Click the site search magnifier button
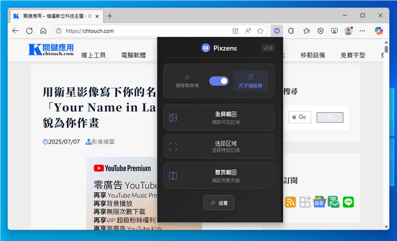Screen dimensions: 397x241 point(330,117)
